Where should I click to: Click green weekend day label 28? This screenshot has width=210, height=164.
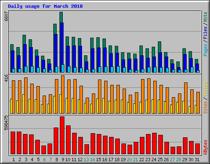pyautogui.click(x=178, y=159)
